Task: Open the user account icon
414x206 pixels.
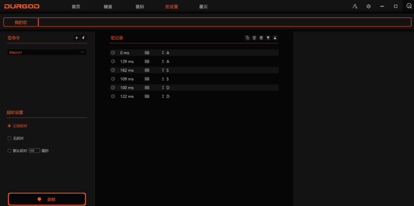Action: pyautogui.click(x=355, y=6)
